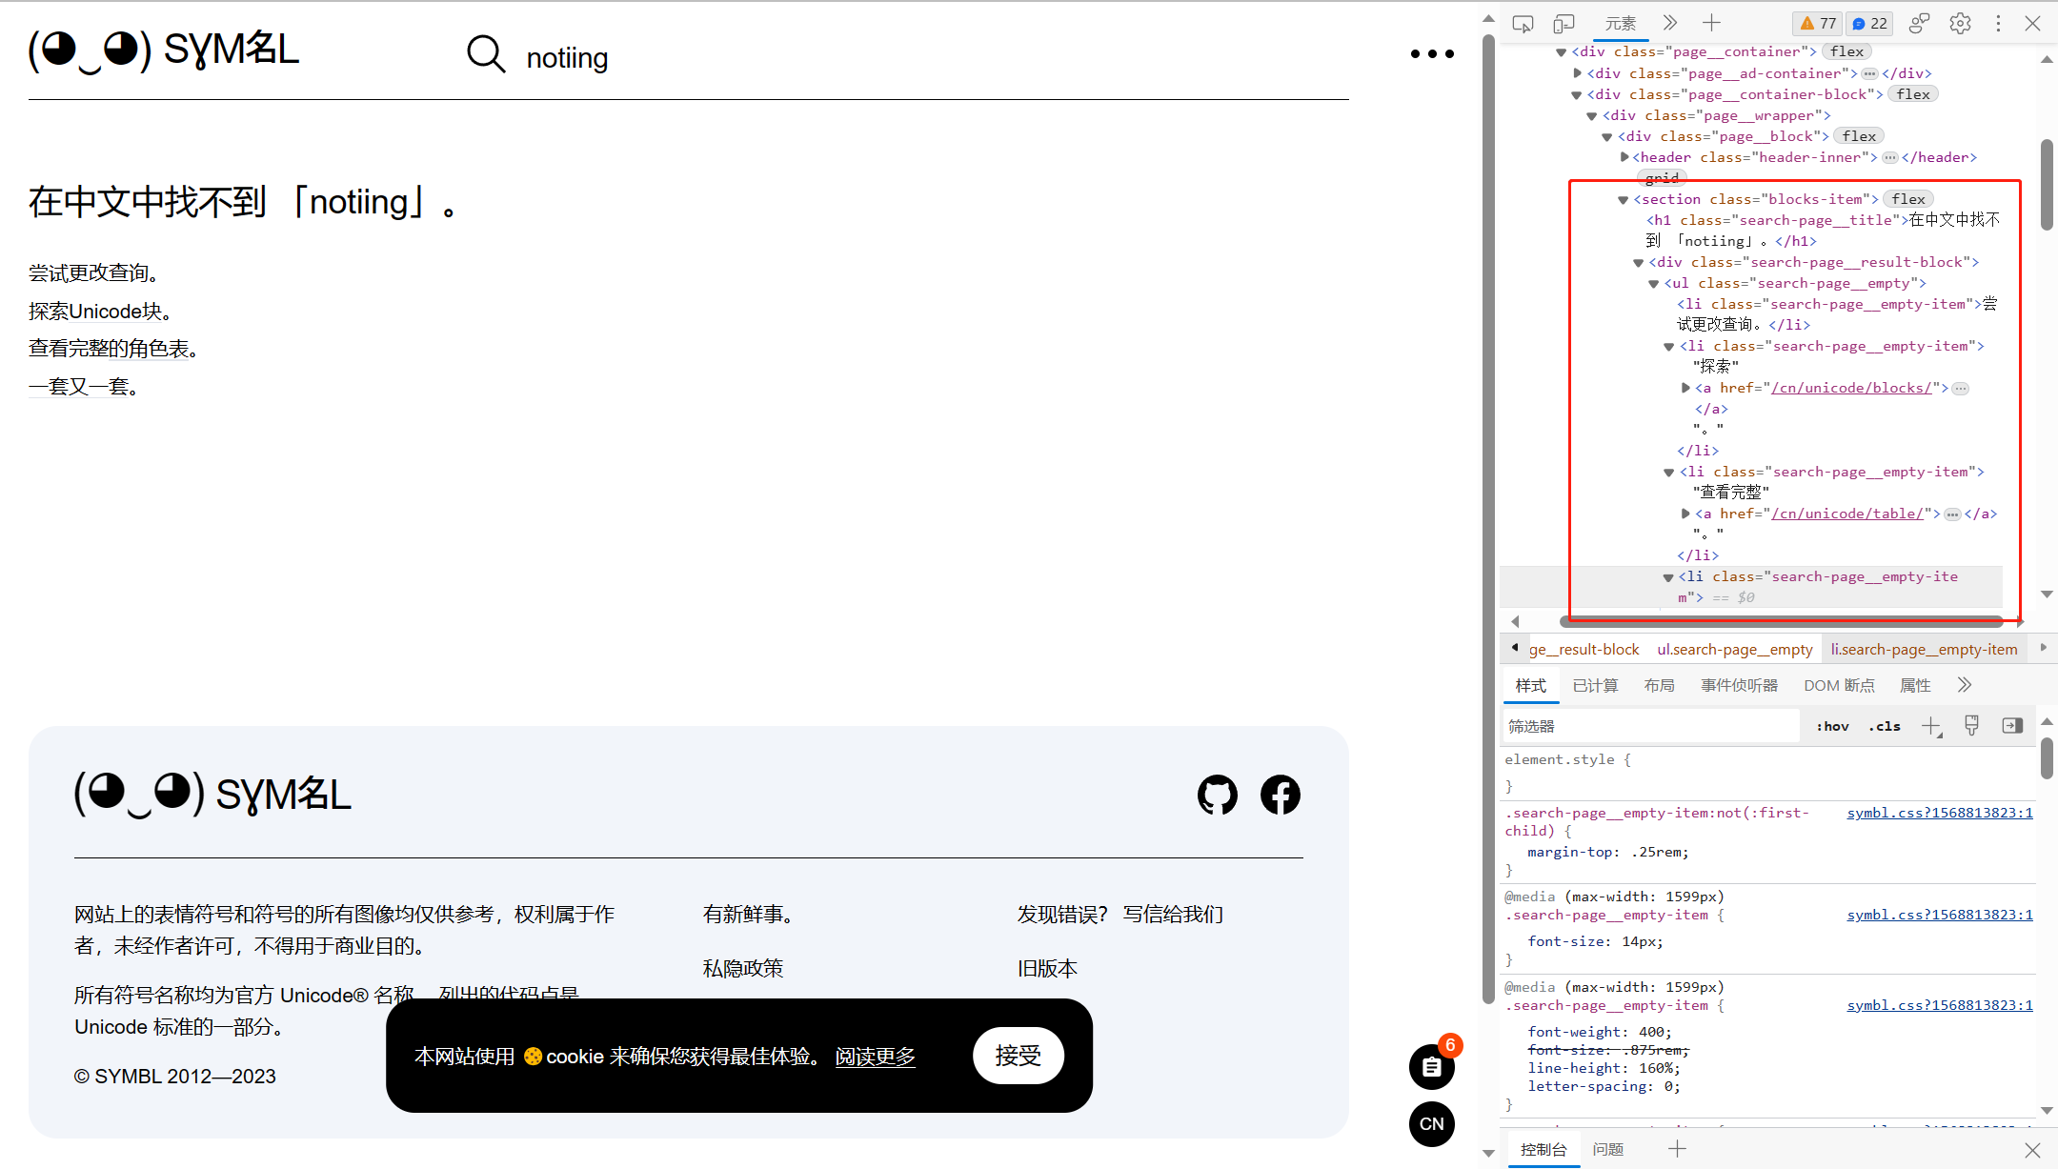Activate the DevTools inspect element picker
This screenshot has height=1169, width=2058.
(1523, 24)
